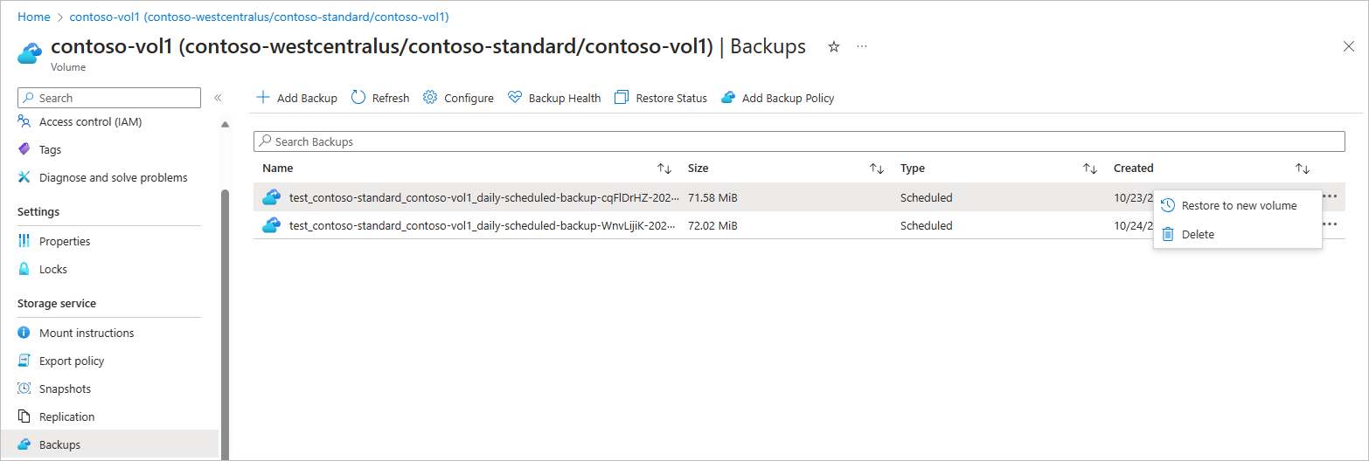Click the sidebar vertical scrollbar
1369x461 pixels.
(225, 323)
